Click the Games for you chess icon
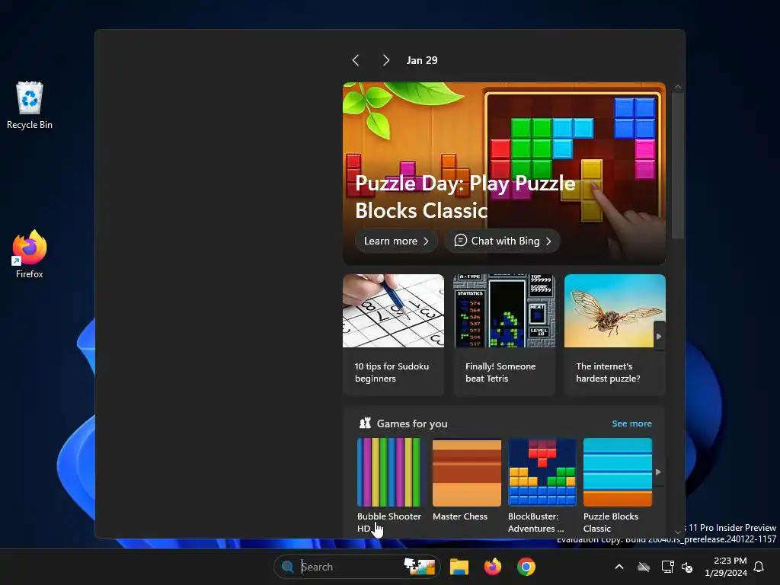 coord(365,424)
